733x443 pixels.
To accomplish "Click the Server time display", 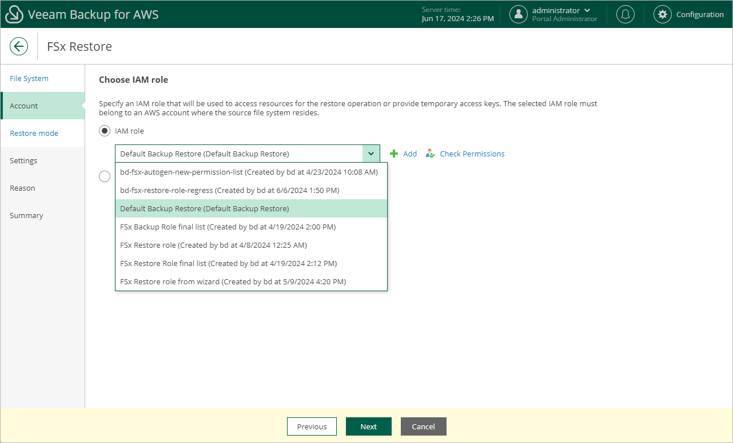I will pyautogui.click(x=457, y=14).
